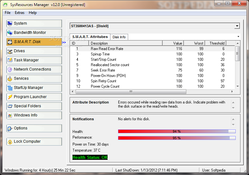249x175 pixels.
Task: Open the Drives section
Action: coord(34,51)
